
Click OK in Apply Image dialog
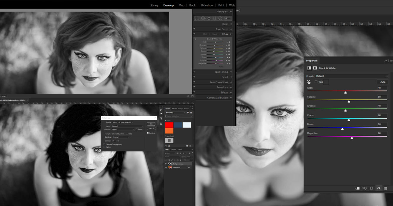pos(151,124)
